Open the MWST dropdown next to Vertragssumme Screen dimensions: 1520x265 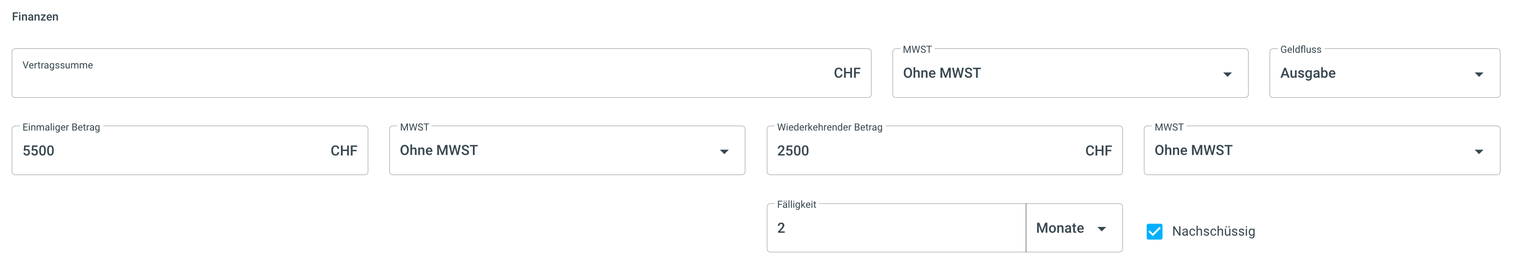tap(1051, 73)
